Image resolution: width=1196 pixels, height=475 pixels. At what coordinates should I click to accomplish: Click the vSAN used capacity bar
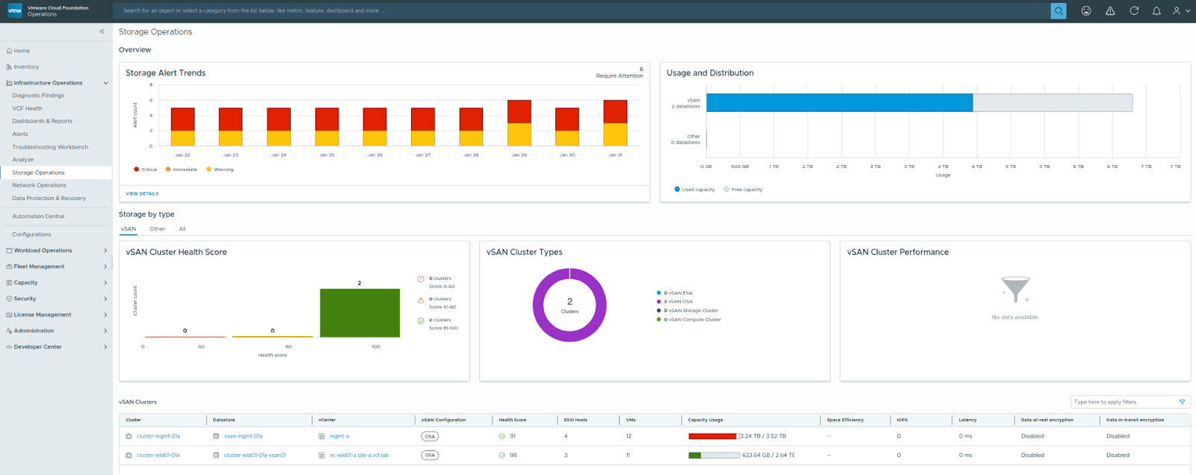839,102
